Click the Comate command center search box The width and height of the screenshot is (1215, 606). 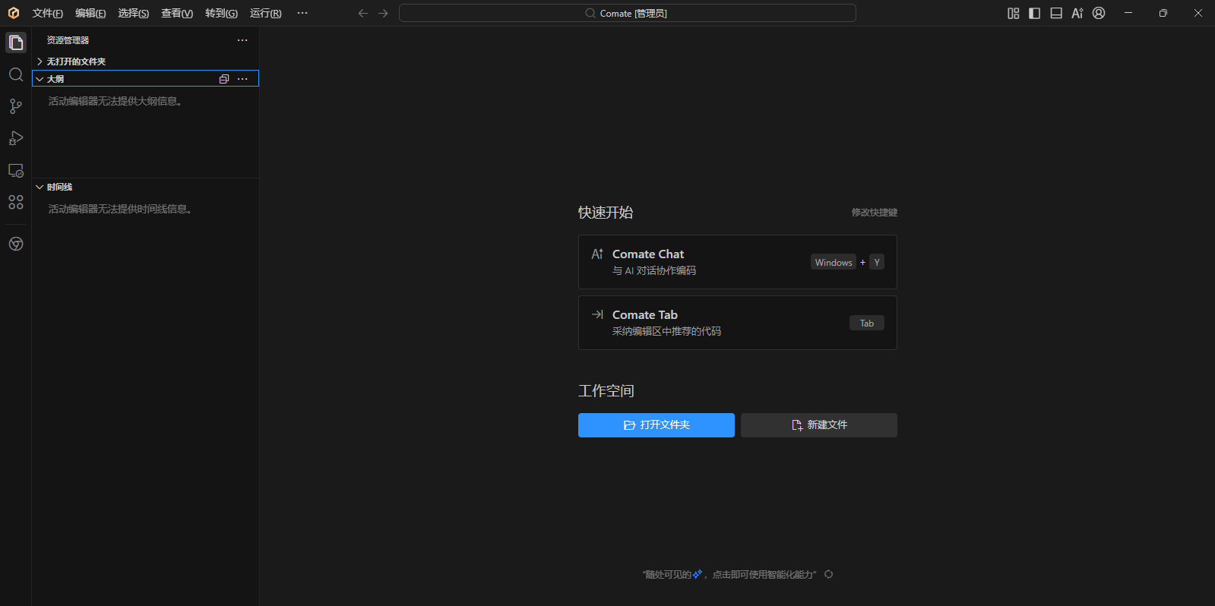coord(627,13)
